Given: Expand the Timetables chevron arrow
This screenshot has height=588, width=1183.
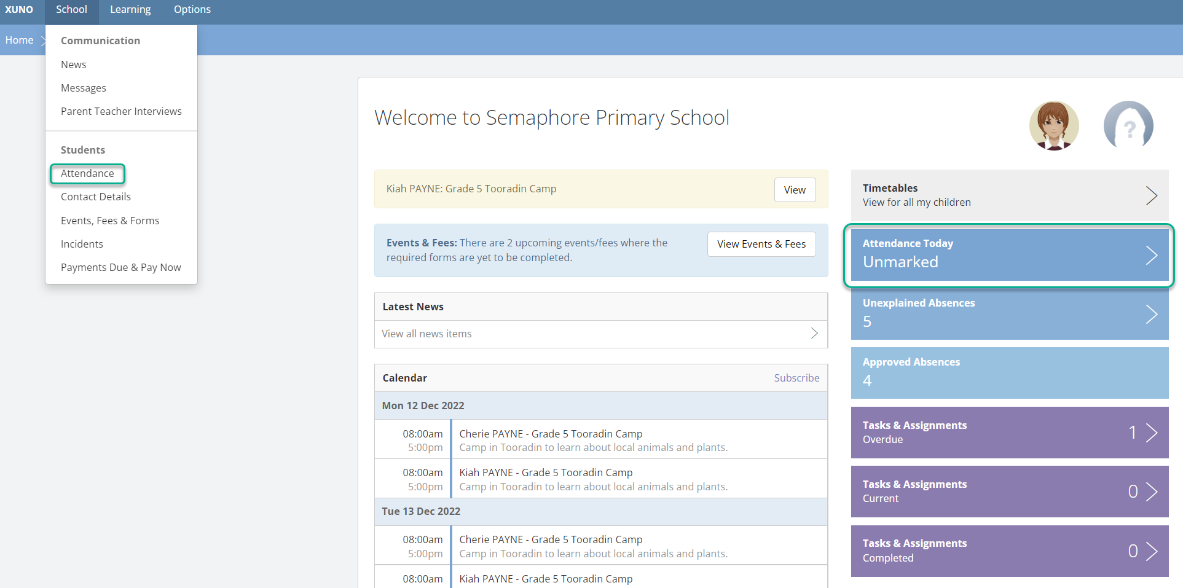Looking at the screenshot, I should [1152, 195].
